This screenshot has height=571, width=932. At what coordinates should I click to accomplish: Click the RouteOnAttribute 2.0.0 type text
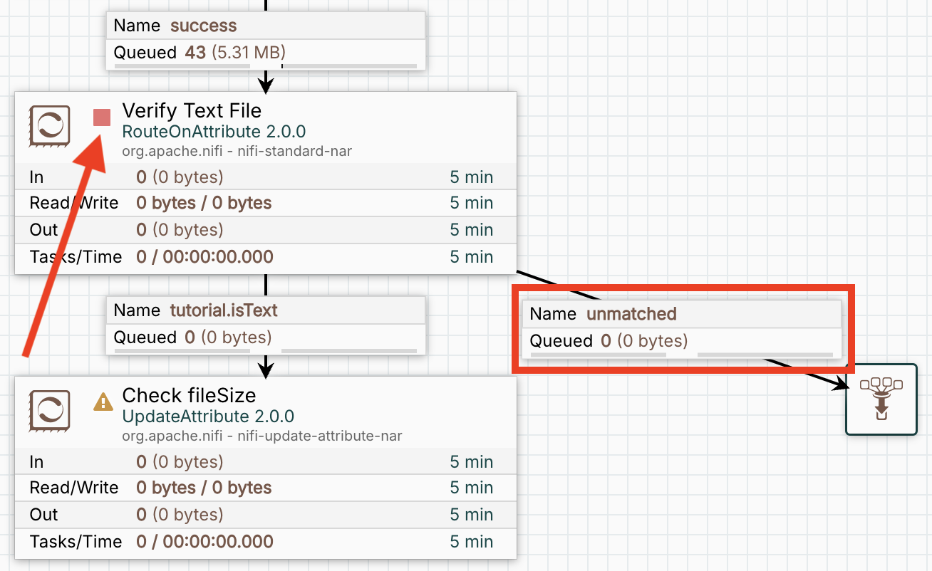click(214, 132)
